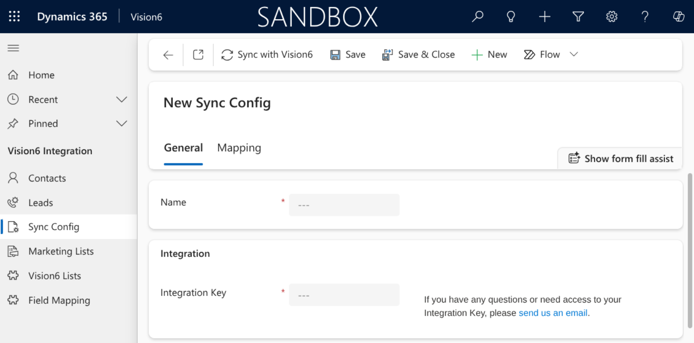The width and height of the screenshot is (694, 343).
Task: Click Show form fill assist button
Action: tap(620, 158)
